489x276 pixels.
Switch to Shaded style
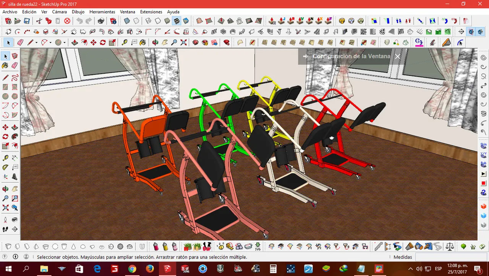pyautogui.click(x=167, y=21)
